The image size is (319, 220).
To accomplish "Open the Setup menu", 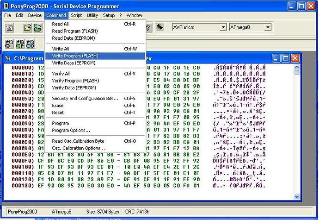I will pyautogui.click(x=109, y=15).
